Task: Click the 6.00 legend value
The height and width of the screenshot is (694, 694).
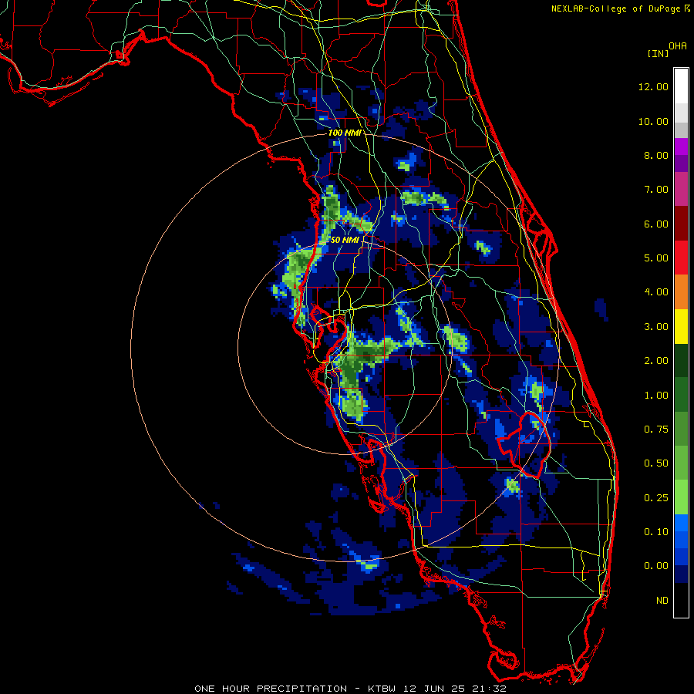Action: (x=656, y=224)
